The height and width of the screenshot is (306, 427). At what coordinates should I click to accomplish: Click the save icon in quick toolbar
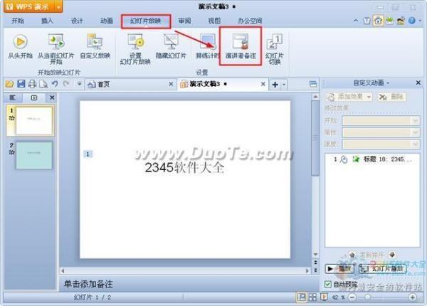click(x=21, y=84)
